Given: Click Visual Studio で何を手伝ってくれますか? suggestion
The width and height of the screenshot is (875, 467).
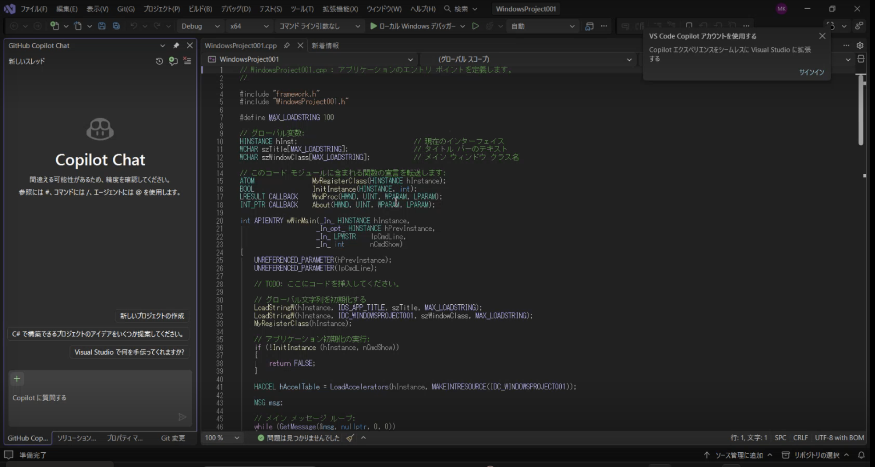Looking at the screenshot, I should pyautogui.click(x=129, y=352).
